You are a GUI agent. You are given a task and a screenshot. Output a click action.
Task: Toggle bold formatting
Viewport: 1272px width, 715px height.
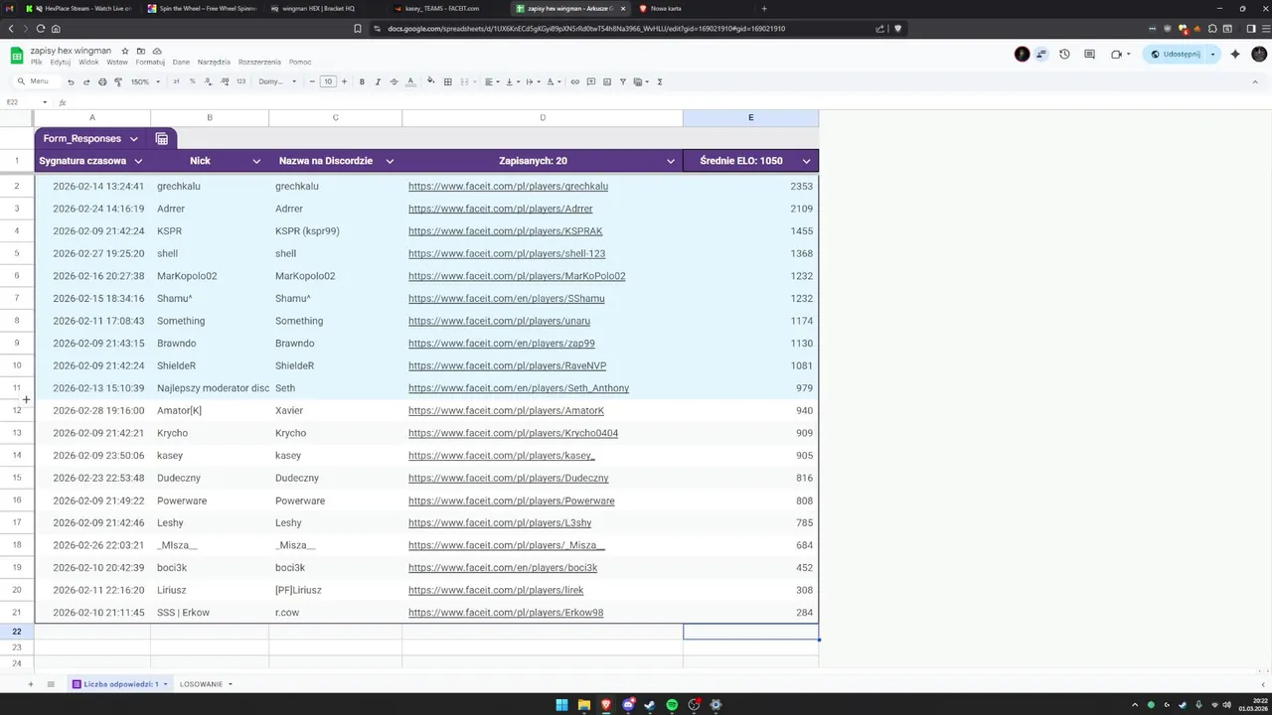362,81
